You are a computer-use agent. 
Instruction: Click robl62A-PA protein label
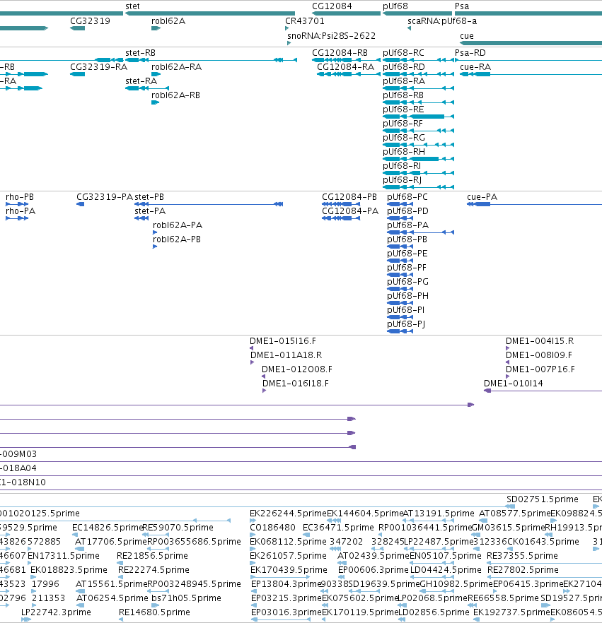pos(178,225)
